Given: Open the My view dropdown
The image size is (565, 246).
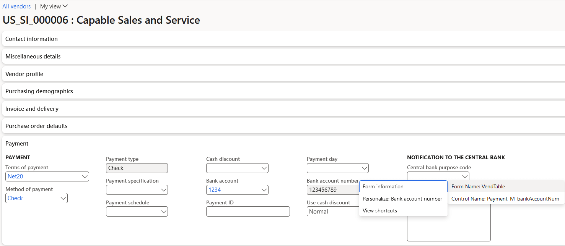Looking at the screenshot, I should point(54,6).
